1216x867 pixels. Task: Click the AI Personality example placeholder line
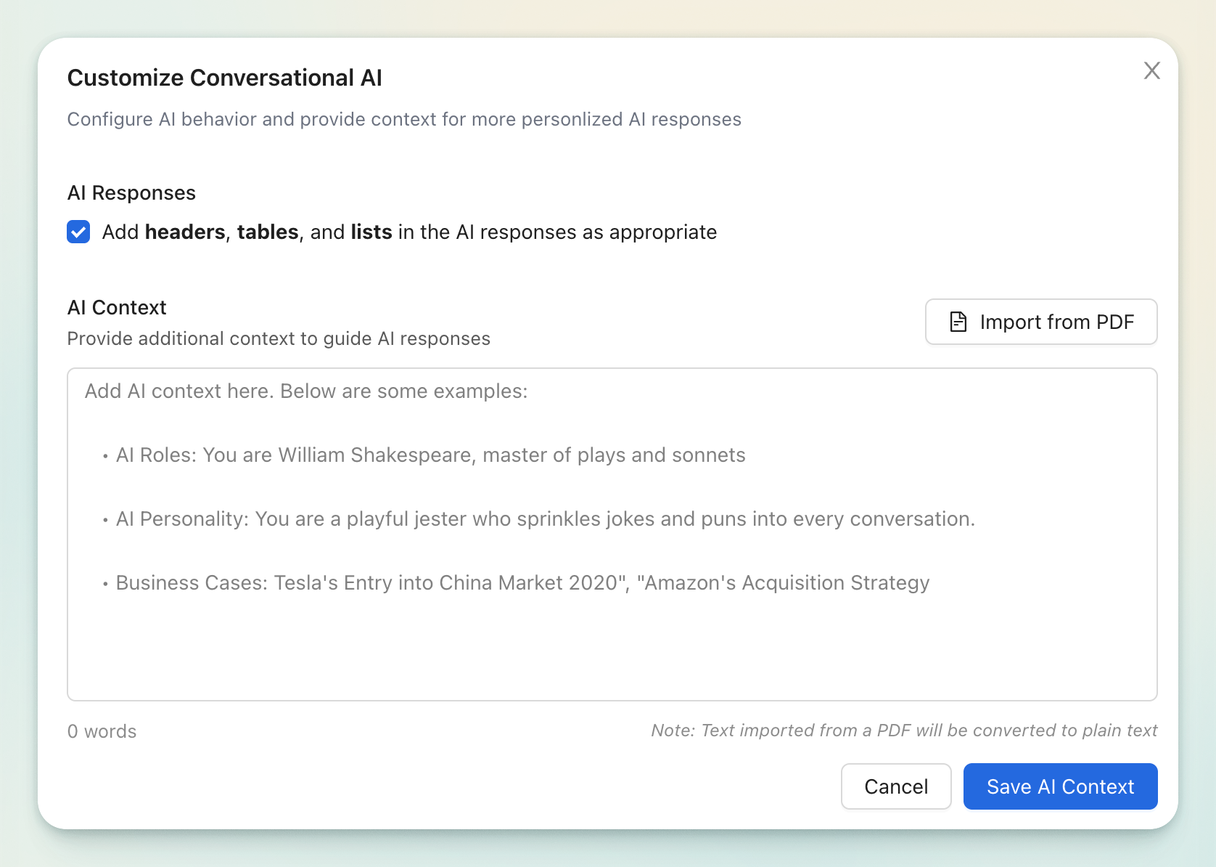click(x=545, y=519)
